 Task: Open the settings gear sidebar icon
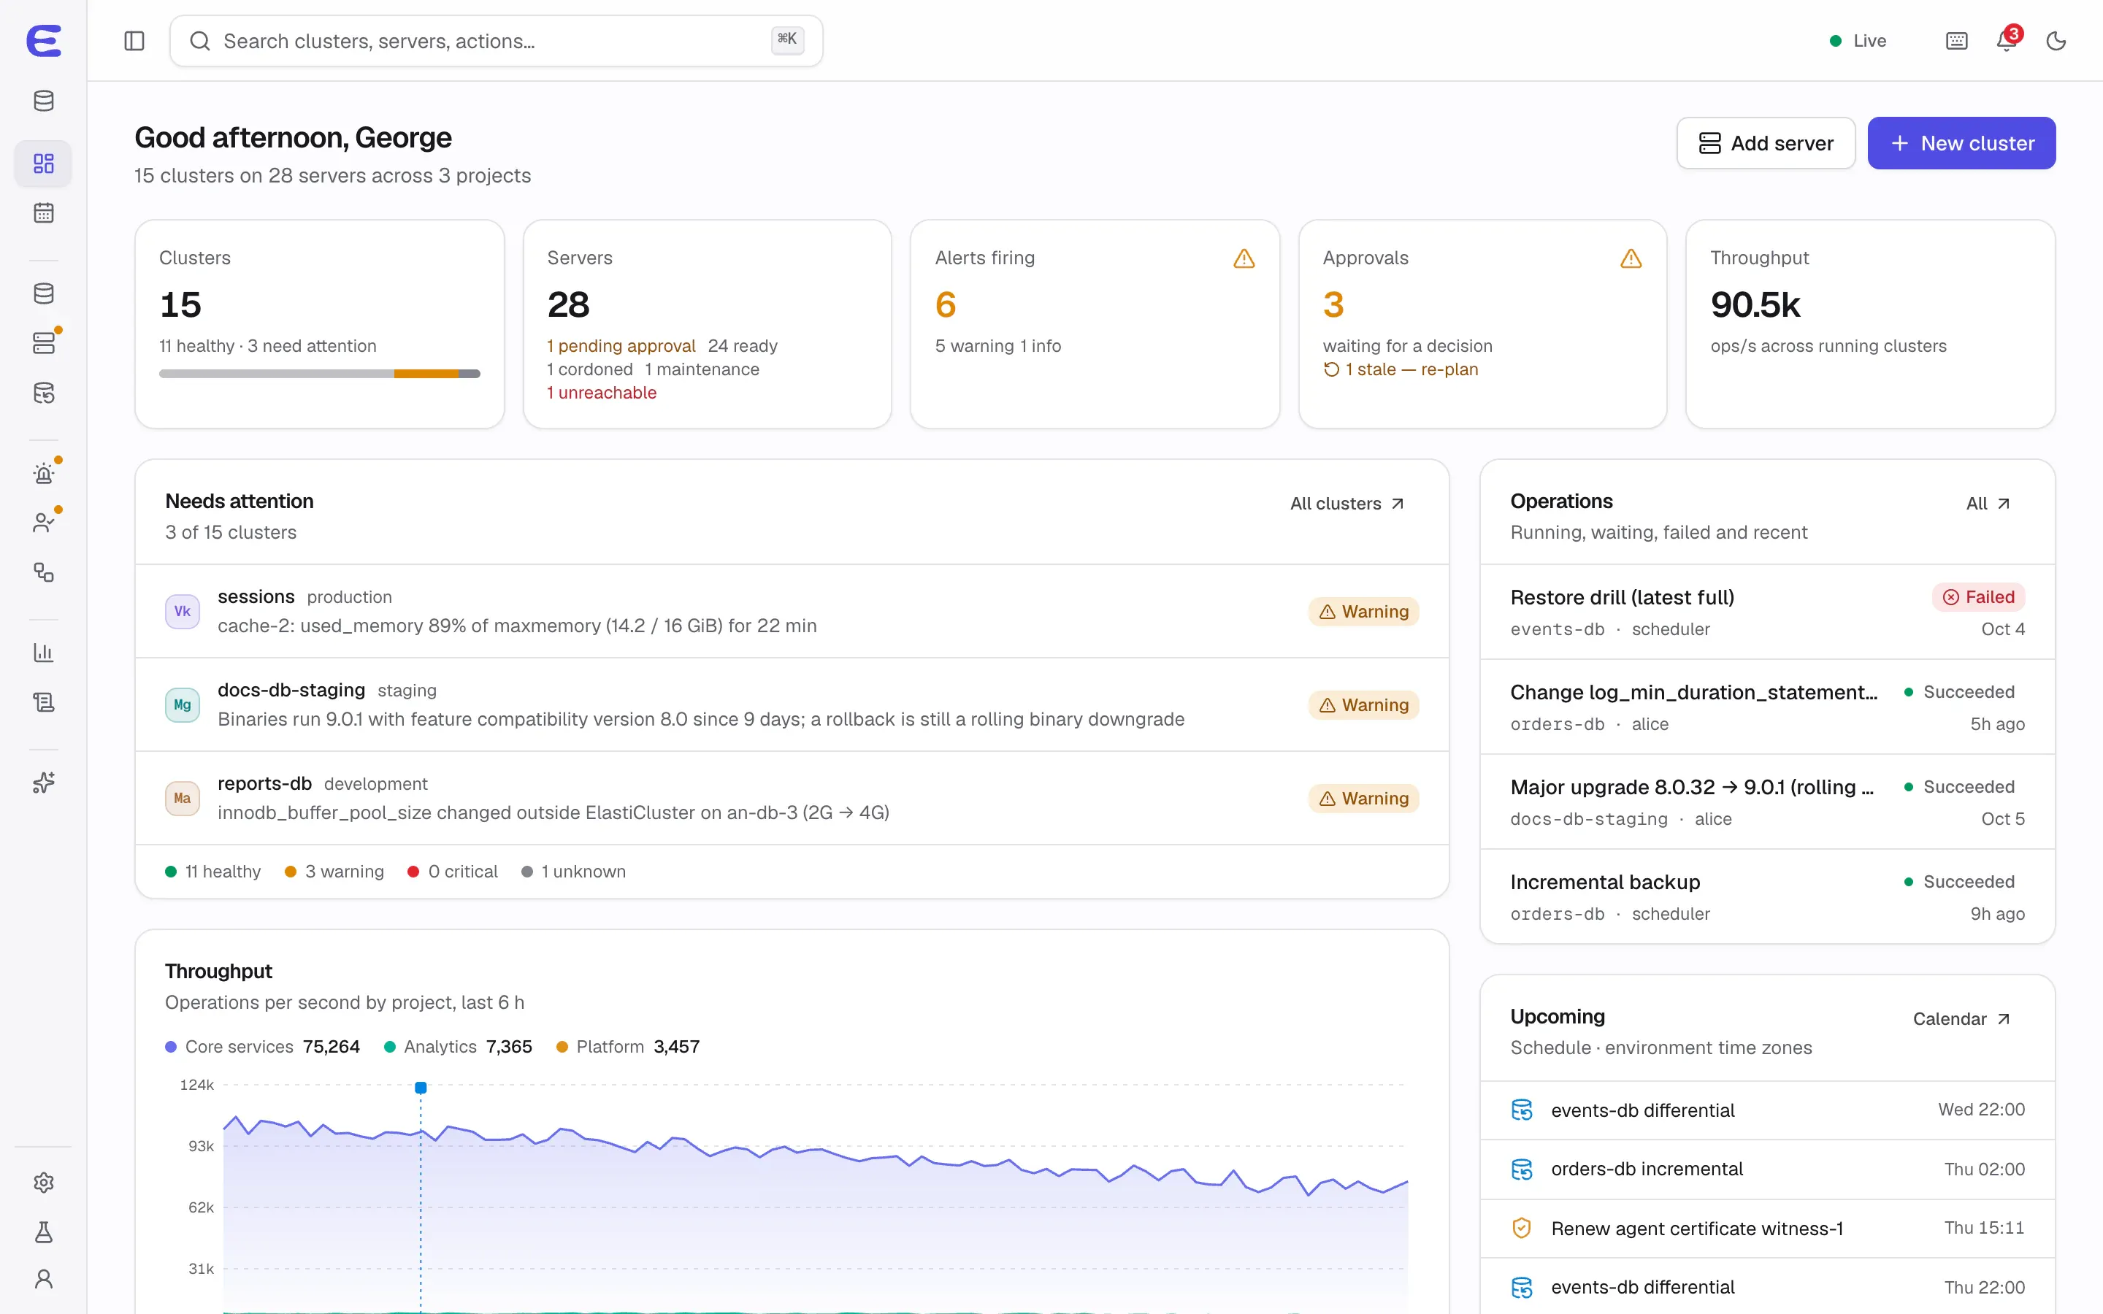[44, 1183]
